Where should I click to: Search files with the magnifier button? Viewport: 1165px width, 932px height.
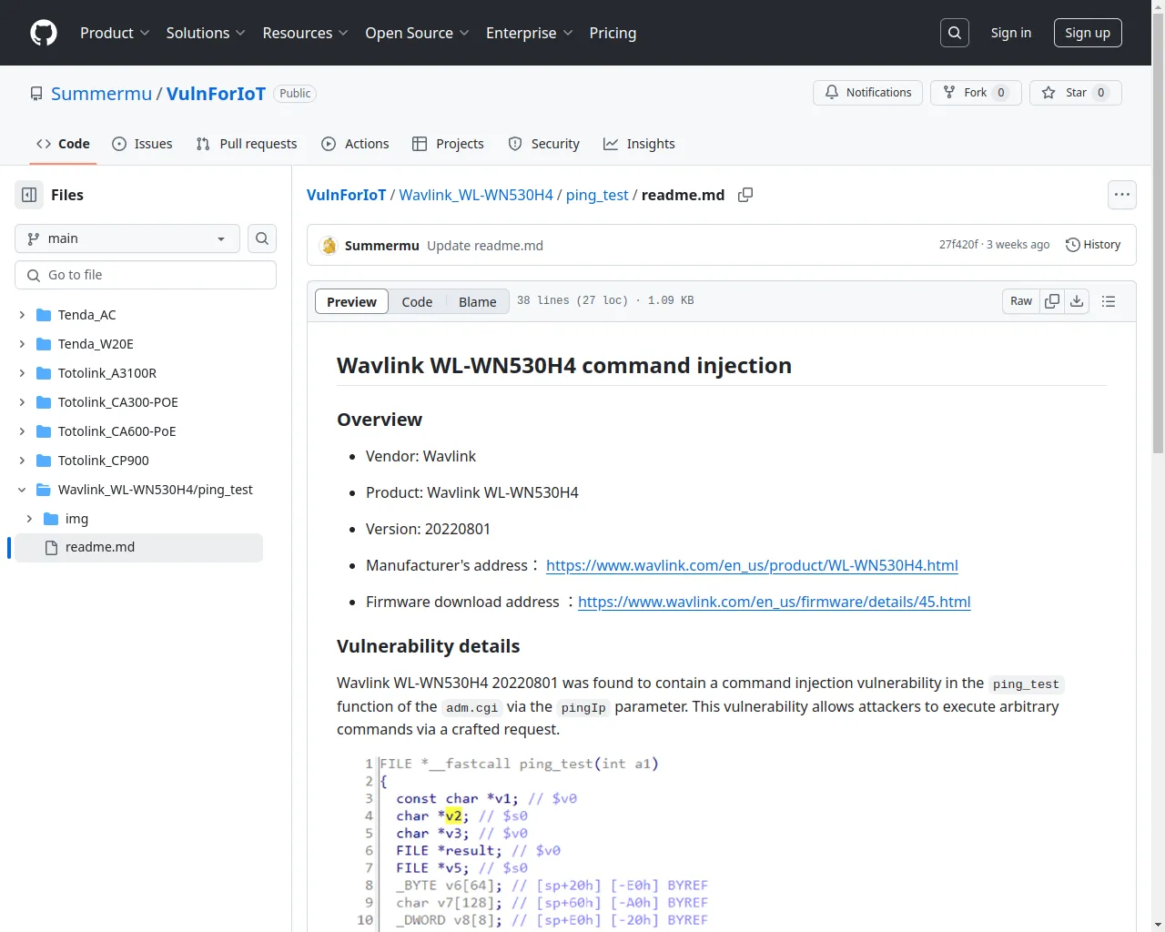tap(262, 238)
